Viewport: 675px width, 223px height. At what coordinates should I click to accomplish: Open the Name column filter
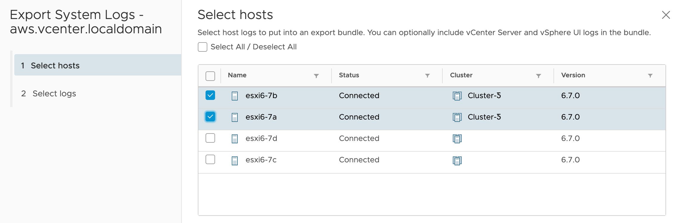[x=316, y=76]
